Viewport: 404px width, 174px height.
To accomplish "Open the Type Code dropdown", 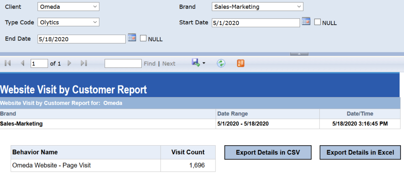I will point(68,22).
